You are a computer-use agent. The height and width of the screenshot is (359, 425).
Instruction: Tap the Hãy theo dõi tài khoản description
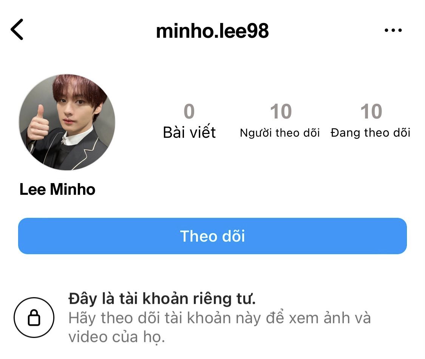(219, 328)
